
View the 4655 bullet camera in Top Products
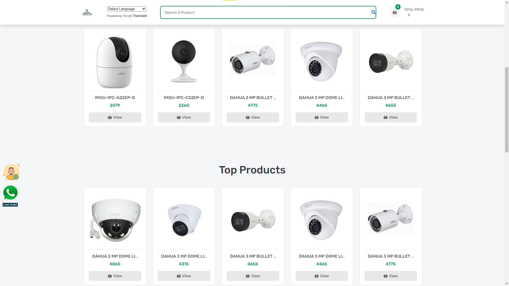pos(253,276)
